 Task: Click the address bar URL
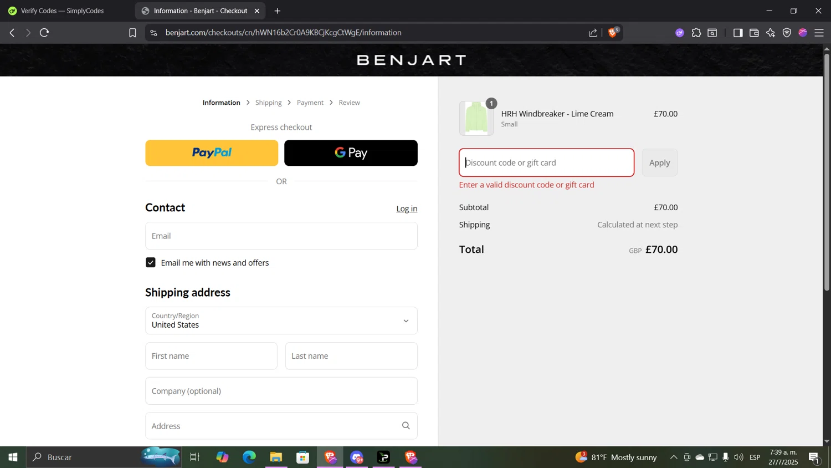pyautogui.click(x=283, y=33)
